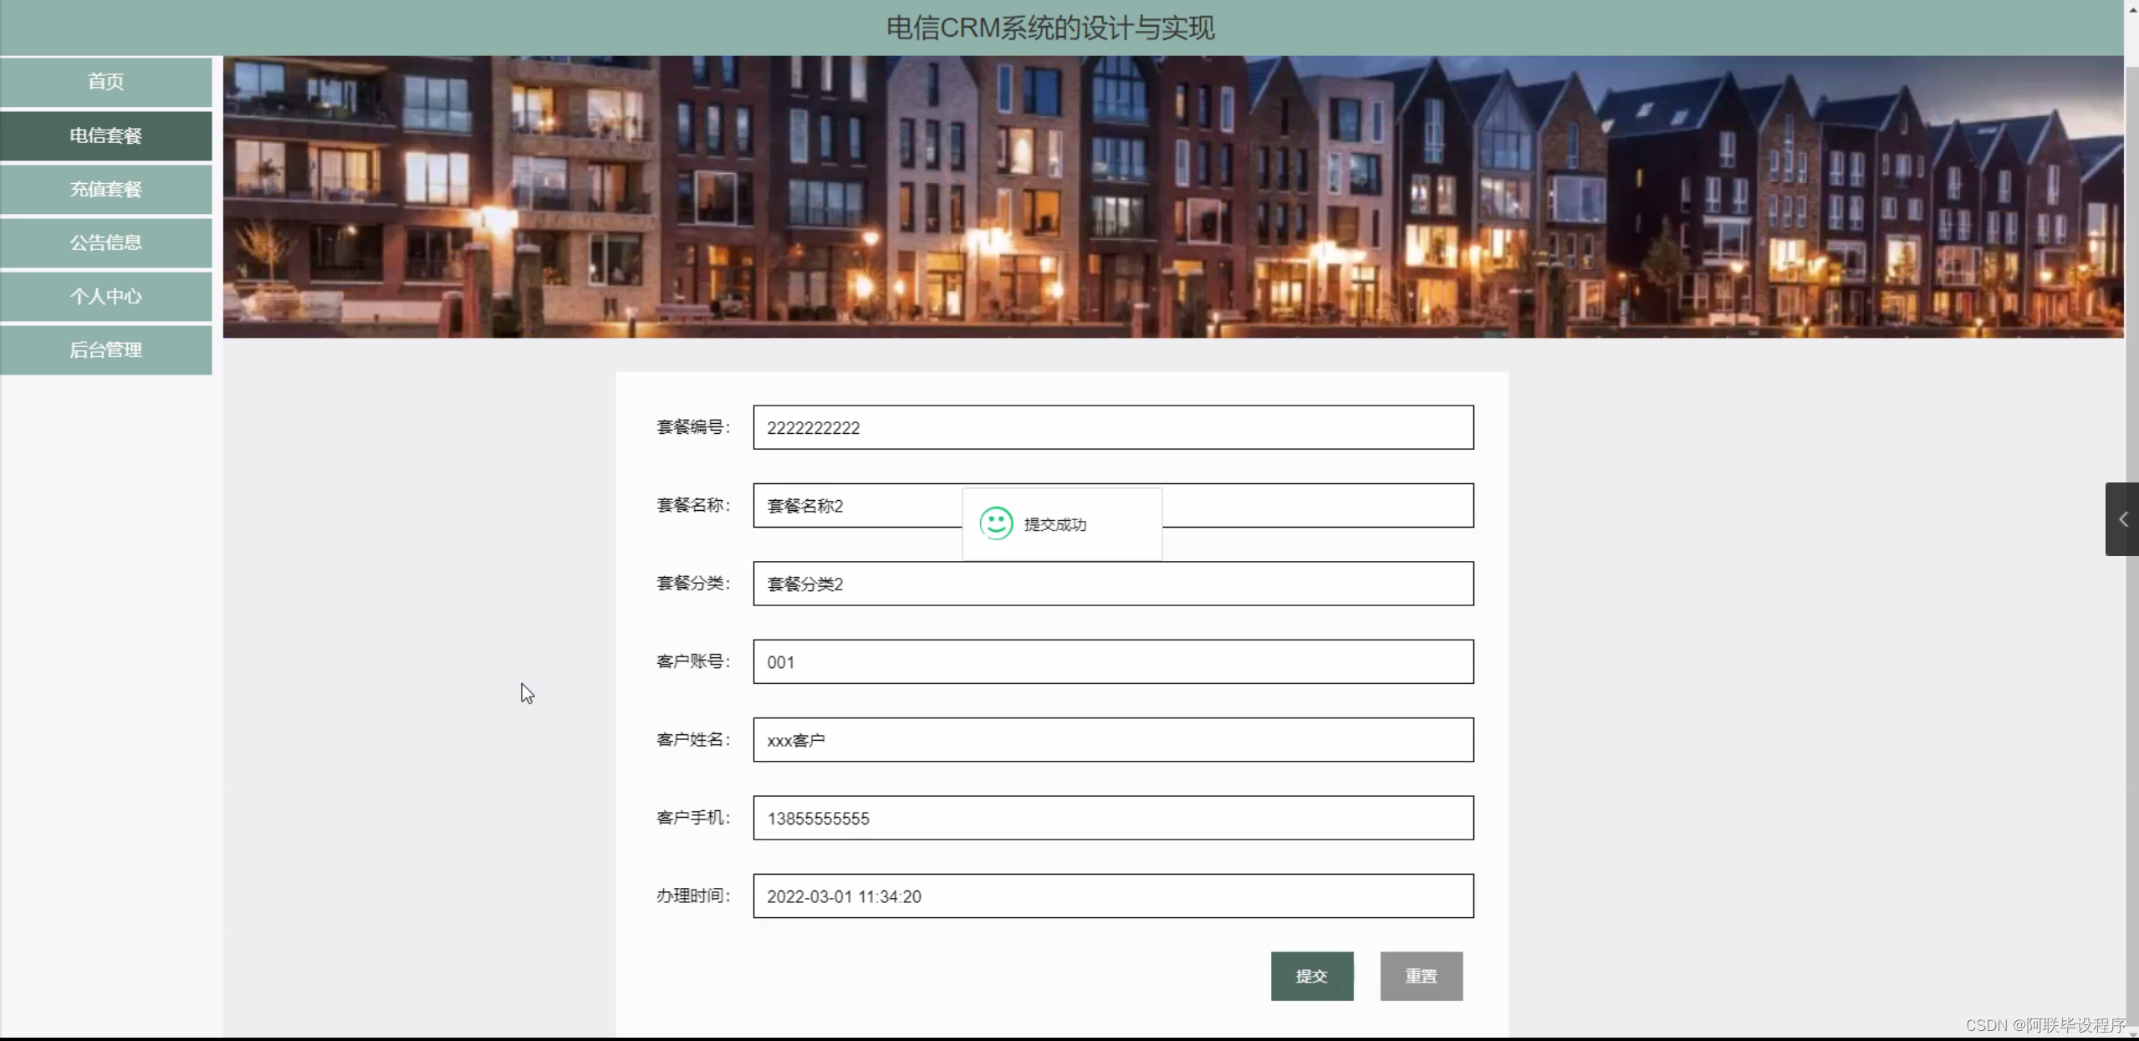
Task: Open 公告信息 in the sidebar
Action: [x=105, y=242]
